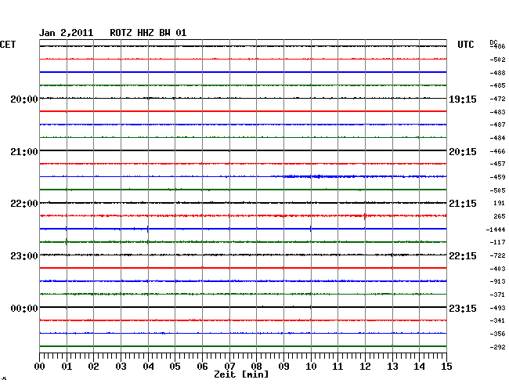Click the minute axis label "15"
Image resolution: width=509 pixels, height=387 pixels.
click(446, 367)
